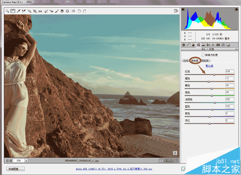Select the Adjustment Brush tool

click(x=57, y=11)
